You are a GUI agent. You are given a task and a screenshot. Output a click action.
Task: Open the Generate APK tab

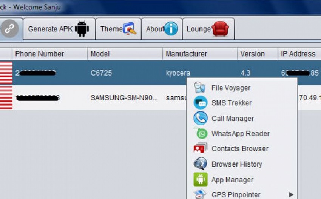coord(59,29)
